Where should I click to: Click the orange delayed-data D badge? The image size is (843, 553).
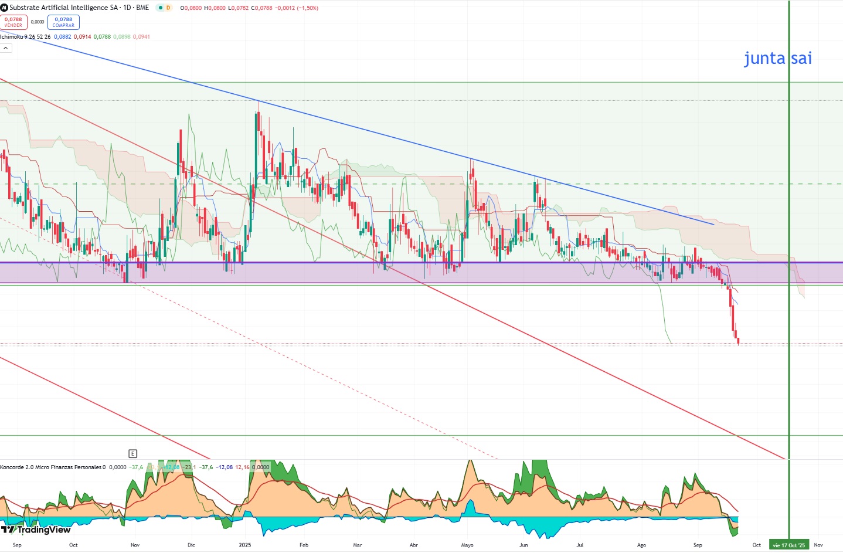[x=168, y=8]
